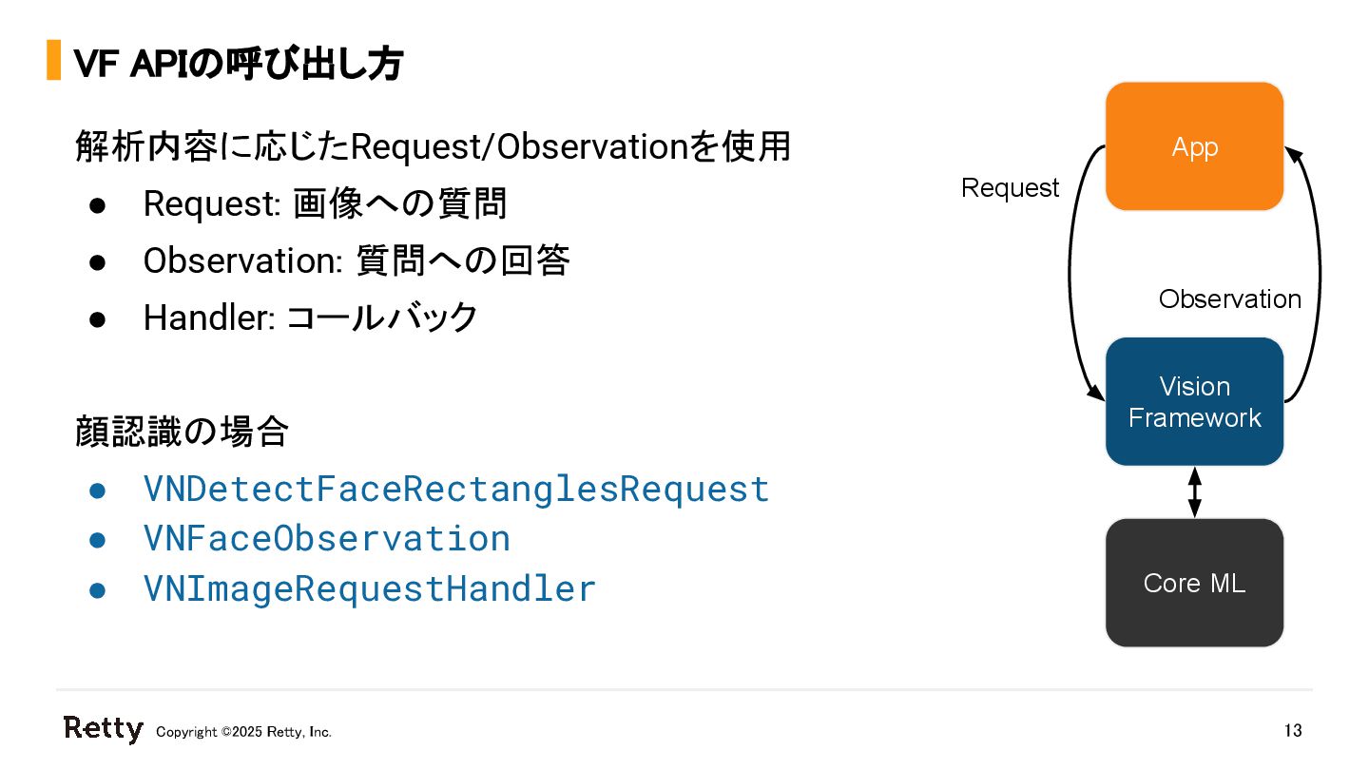1369x770 pixels.
Task: Click the orange title accent bar
Action: (x=53, y=61)
